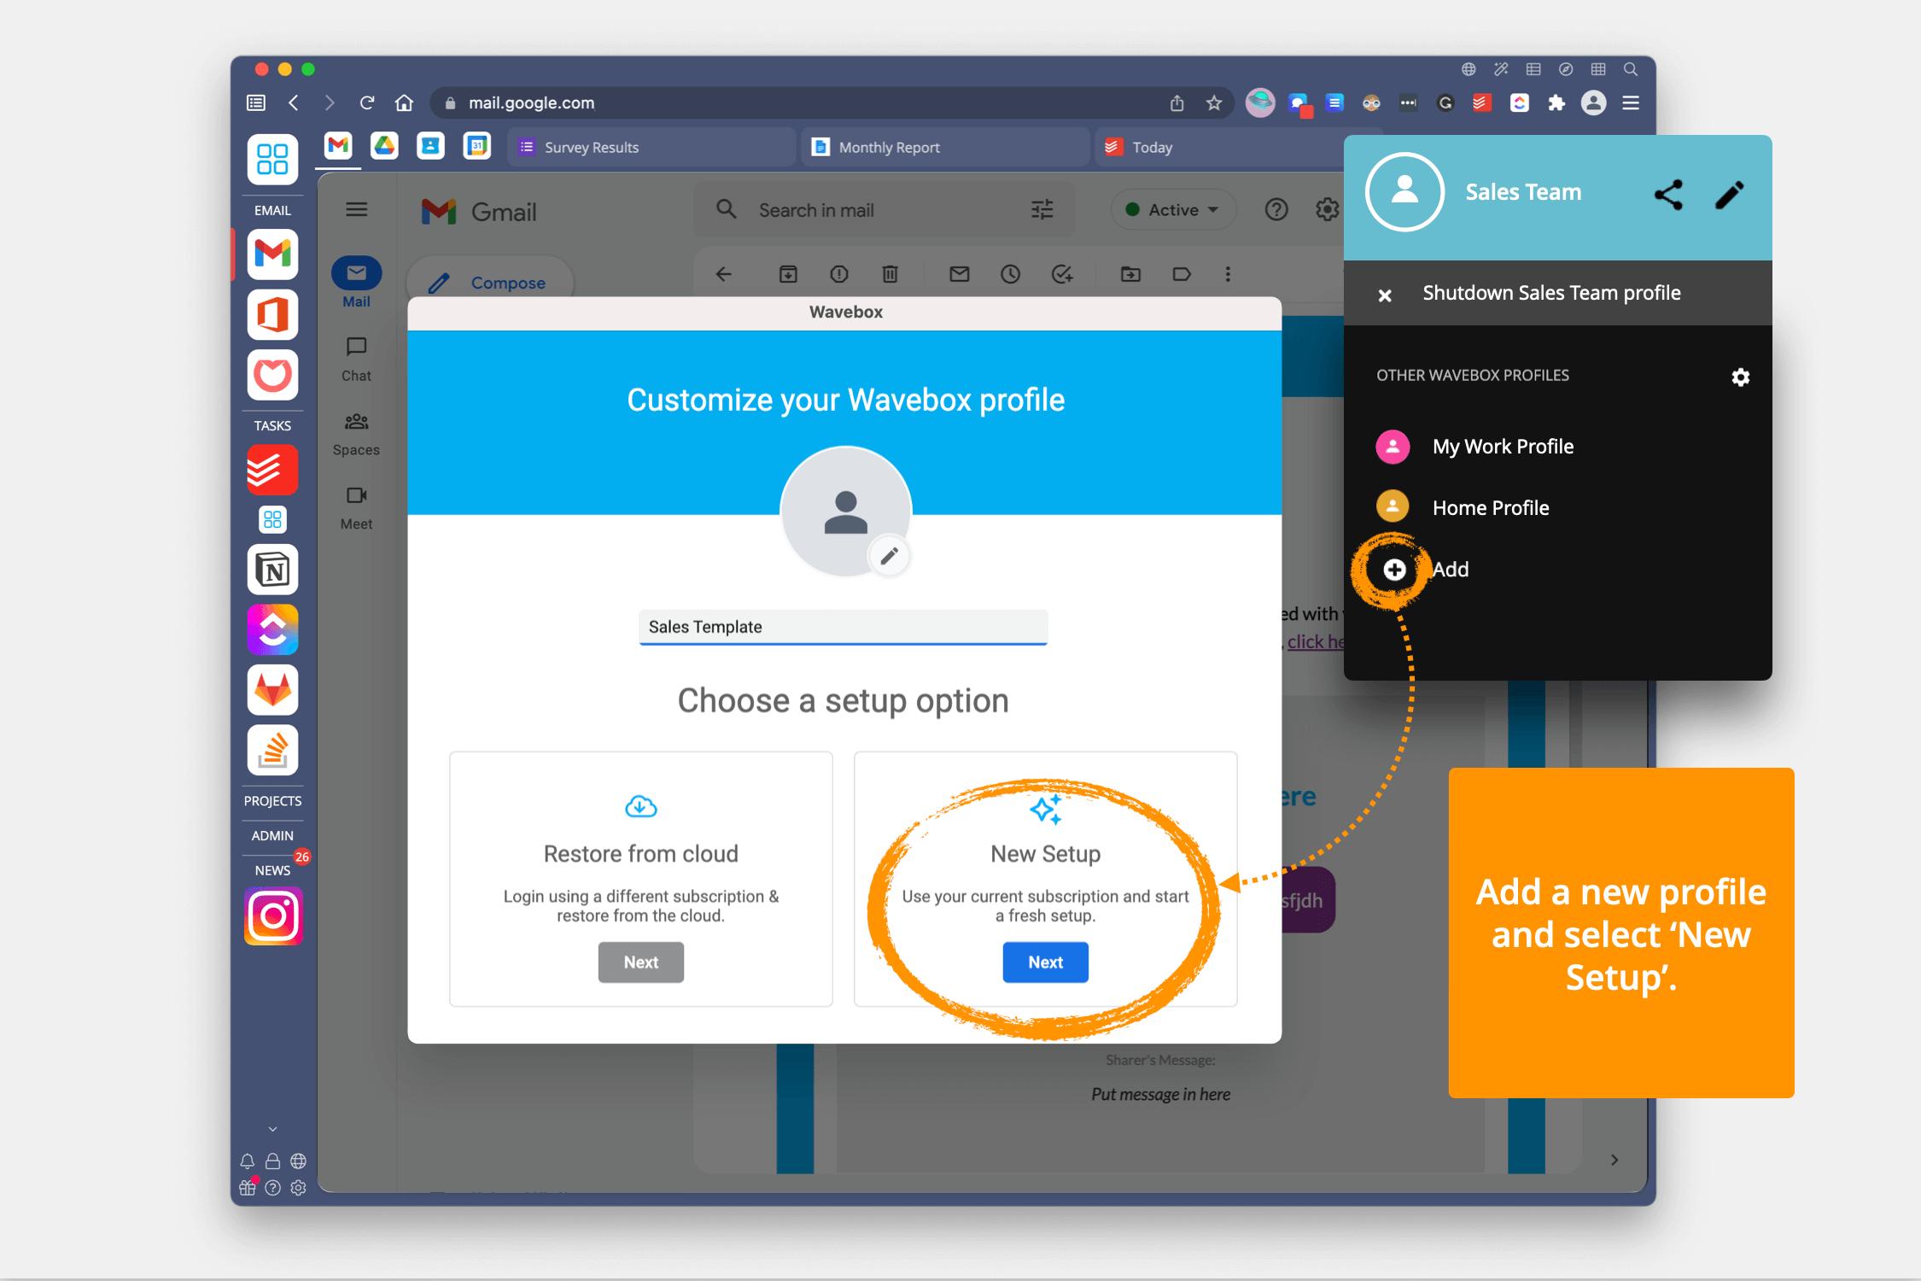Click the share icon in the Sales Team header
The image size is (1921, 1281).
point(1668,195)
